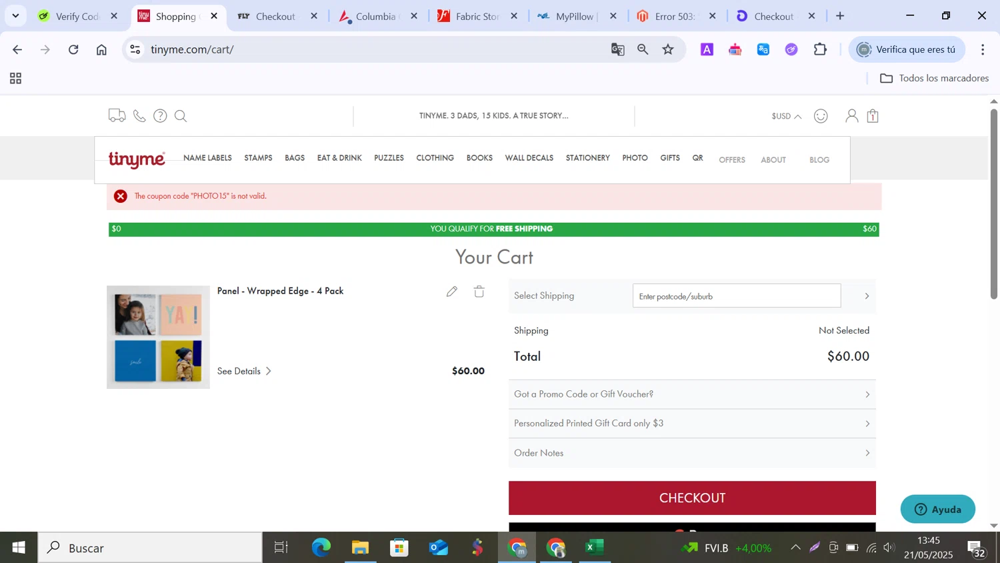Open Microsoft Edge from taskbar
The width and height of the screenshot is (1000, 563).
pos(321,548)
